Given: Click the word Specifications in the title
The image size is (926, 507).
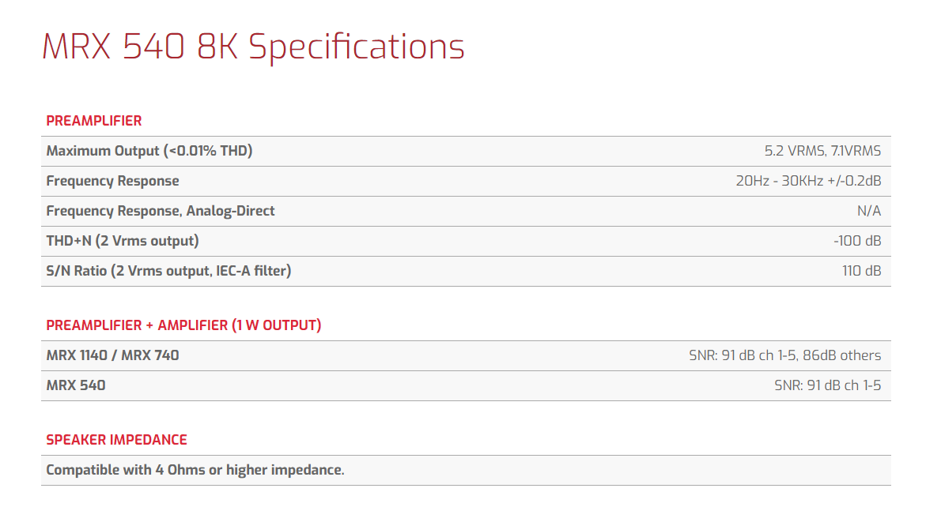Looking at the screenshot, I should 357,47.
